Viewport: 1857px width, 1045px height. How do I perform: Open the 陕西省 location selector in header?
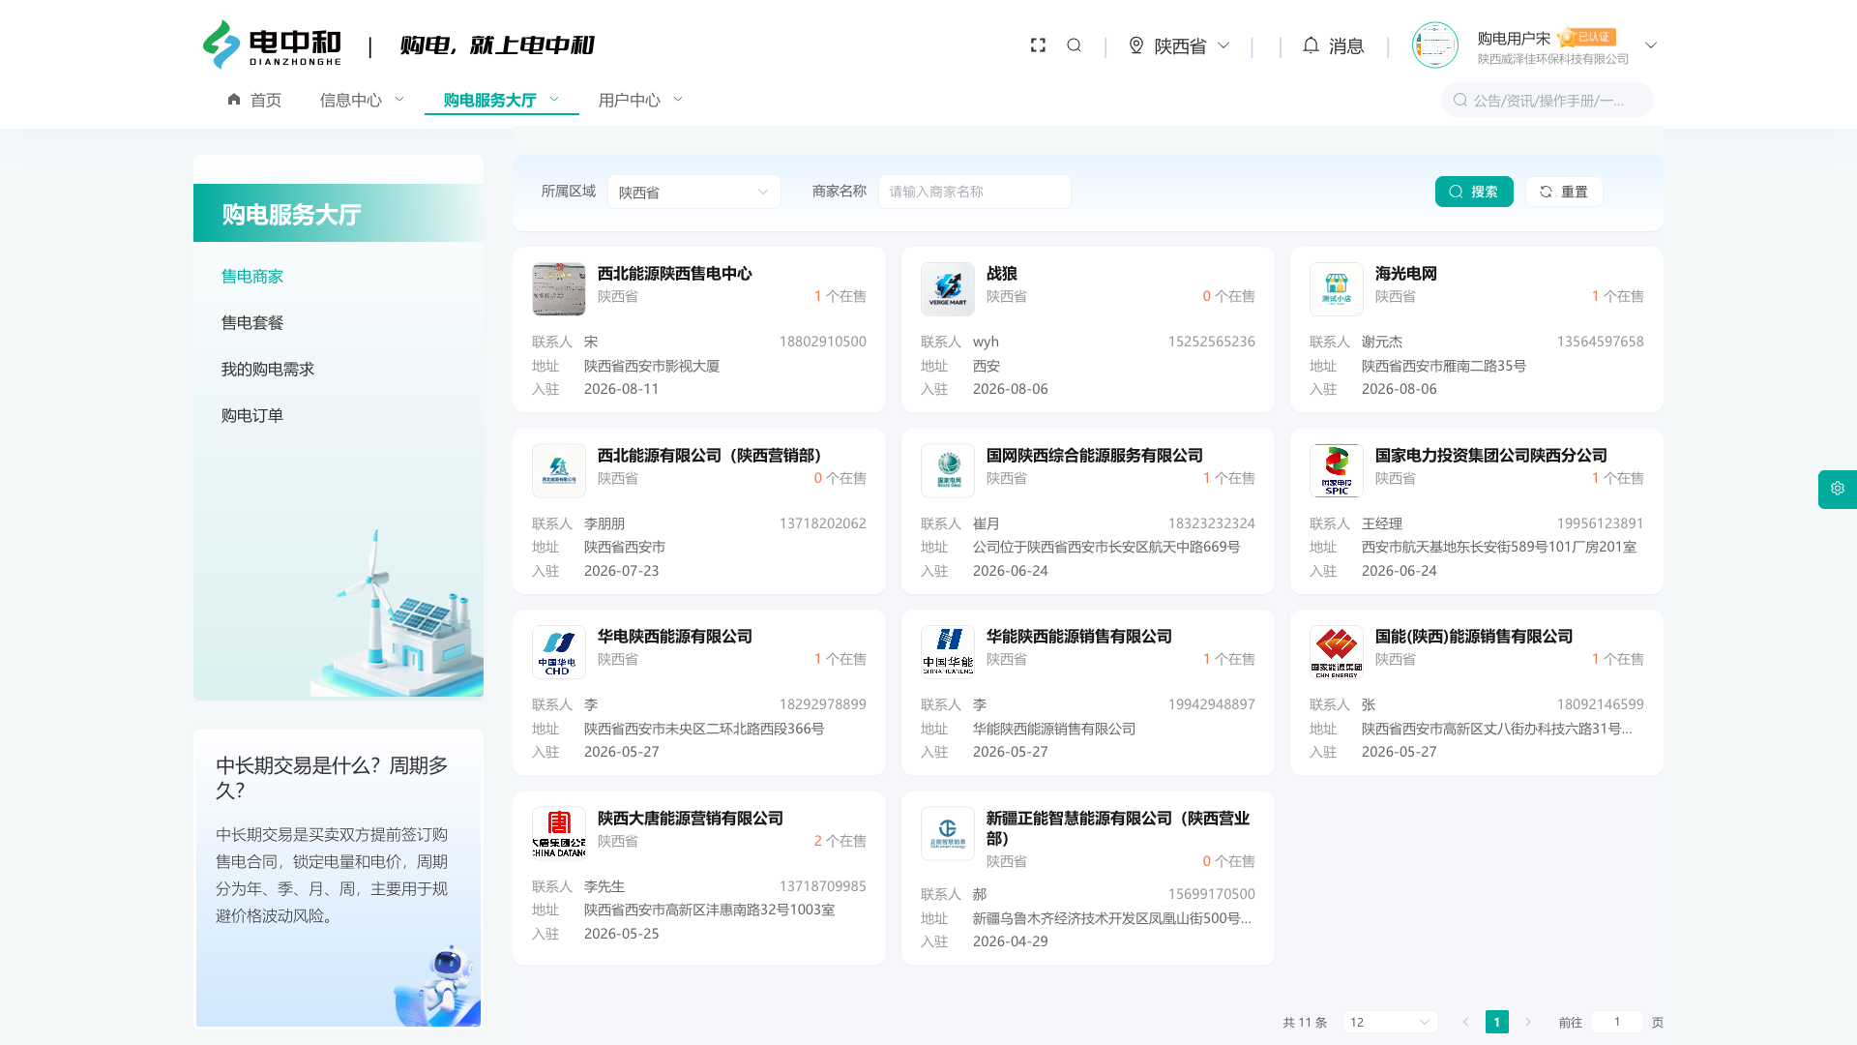click(x=1179, y=45)
